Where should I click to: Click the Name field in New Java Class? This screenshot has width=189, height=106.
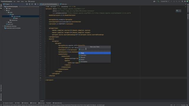click(x=94, y=49)
